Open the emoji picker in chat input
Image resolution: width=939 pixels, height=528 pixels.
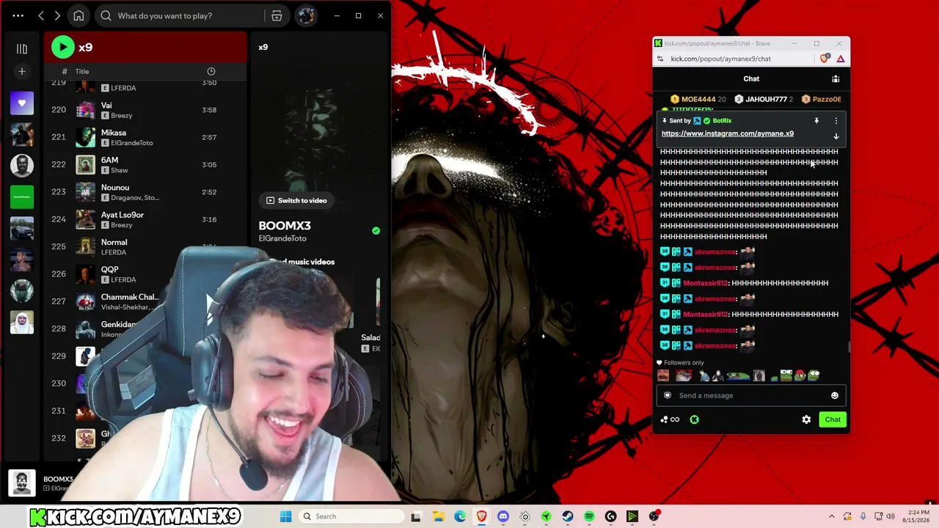(834, 395)
